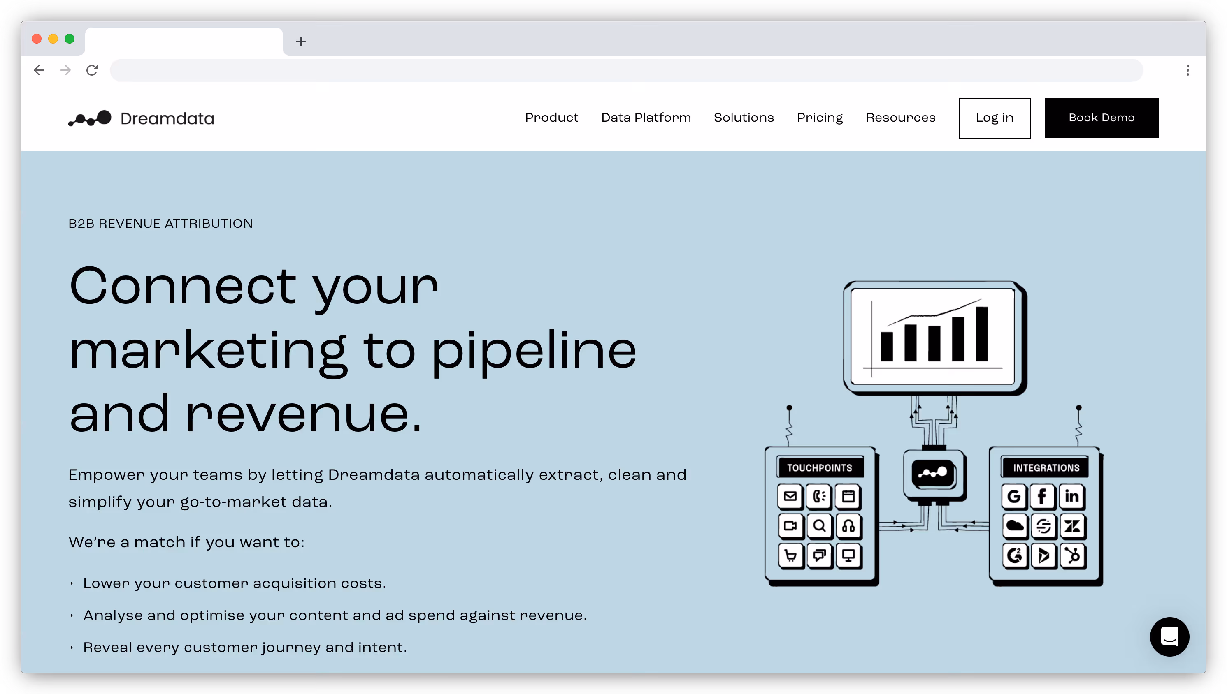Select the Data Platform menu item

tap(646, 118)
